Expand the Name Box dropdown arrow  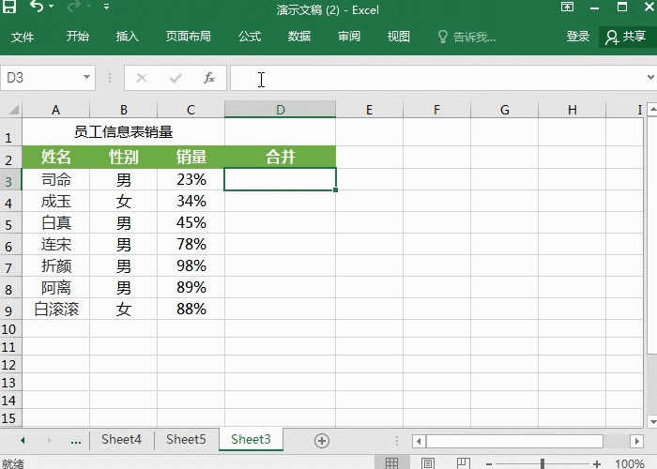coord(86,77)
